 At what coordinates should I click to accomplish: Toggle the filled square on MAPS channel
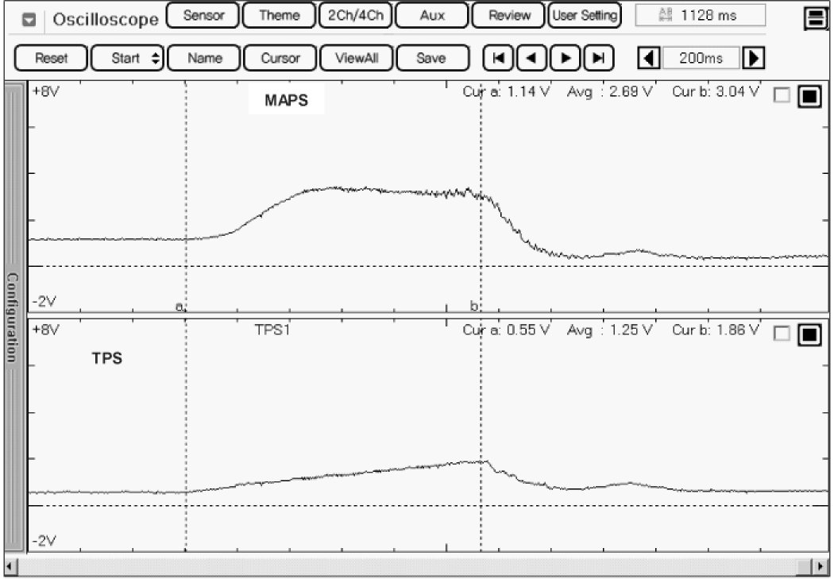click(809, 96)
